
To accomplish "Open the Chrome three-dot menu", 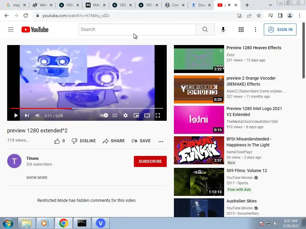I will point(299,16).
